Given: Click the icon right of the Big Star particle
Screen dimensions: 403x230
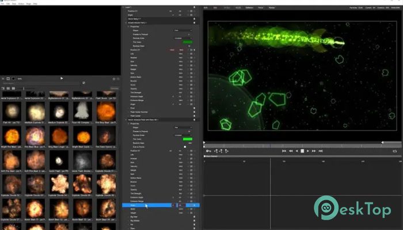Looking at the screenshot, I should [195, 217].
